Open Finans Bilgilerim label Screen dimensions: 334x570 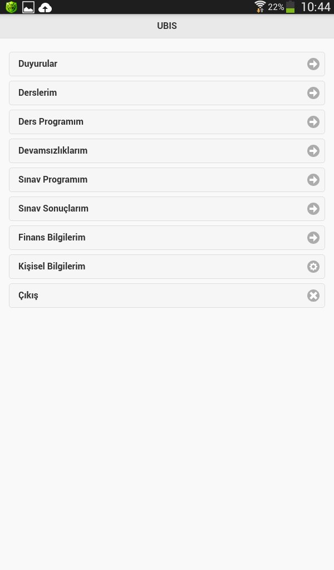point(52,238)
